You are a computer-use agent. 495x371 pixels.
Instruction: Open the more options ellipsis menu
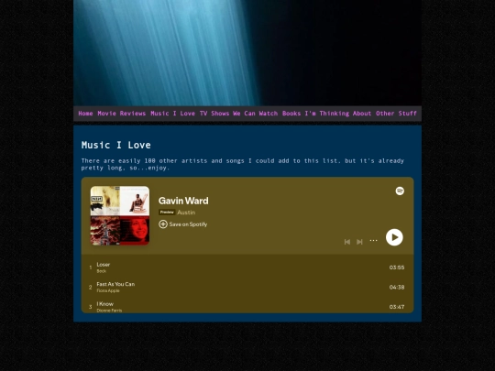point(373,240)
